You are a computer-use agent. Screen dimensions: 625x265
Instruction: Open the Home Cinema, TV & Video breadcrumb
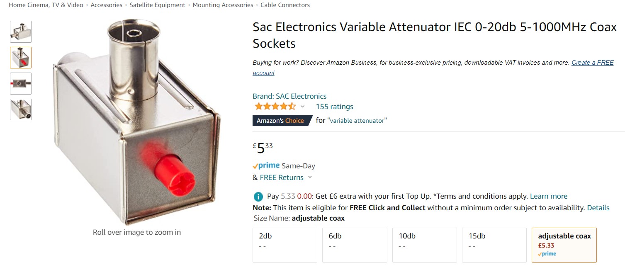click(x=46, y=5)
